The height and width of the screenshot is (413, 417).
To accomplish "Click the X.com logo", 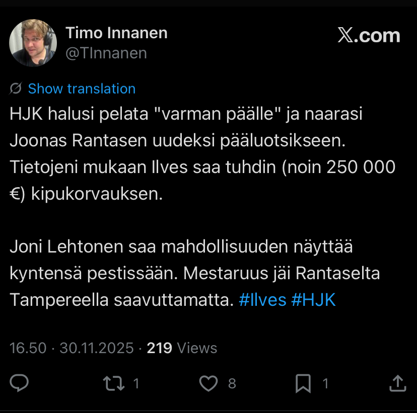I will (369, 36).
